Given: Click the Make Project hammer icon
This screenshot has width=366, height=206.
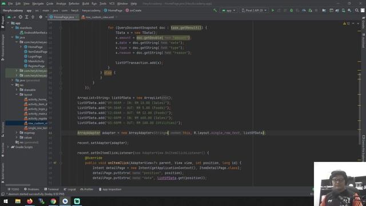Looking at the screenshot, I should [215, 10].
